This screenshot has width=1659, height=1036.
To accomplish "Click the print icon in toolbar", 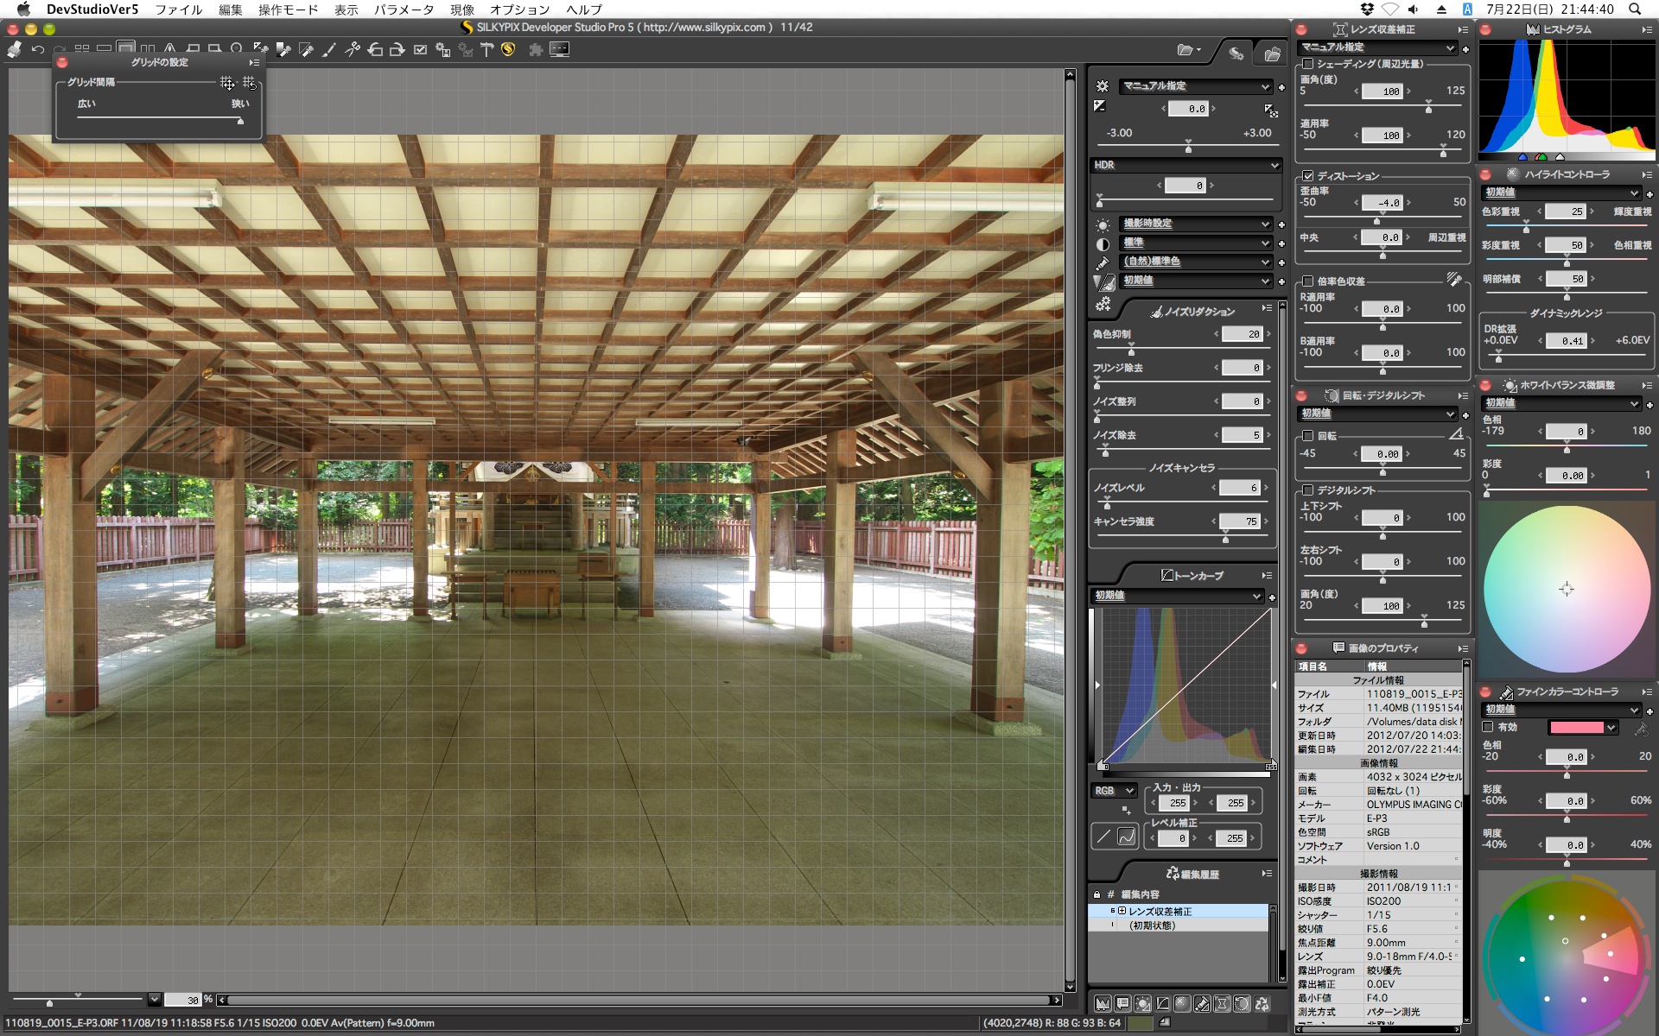I will [x=14, y=50].
